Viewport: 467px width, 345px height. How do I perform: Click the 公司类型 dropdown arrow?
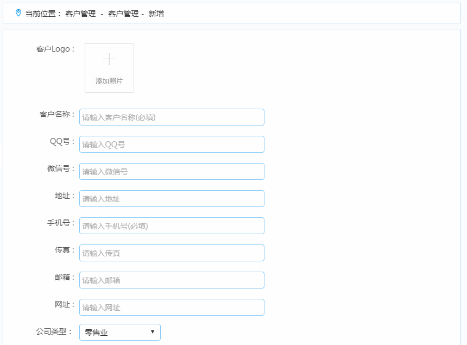click(x=153, y=332)
